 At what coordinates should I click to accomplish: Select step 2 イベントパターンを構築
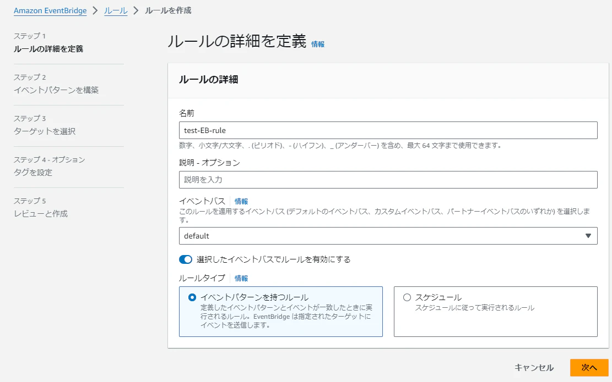point(56,90)
